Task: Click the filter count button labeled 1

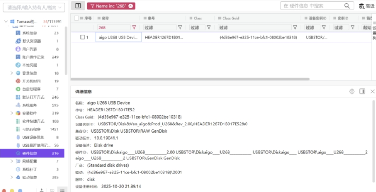Action: coord(78,6)
